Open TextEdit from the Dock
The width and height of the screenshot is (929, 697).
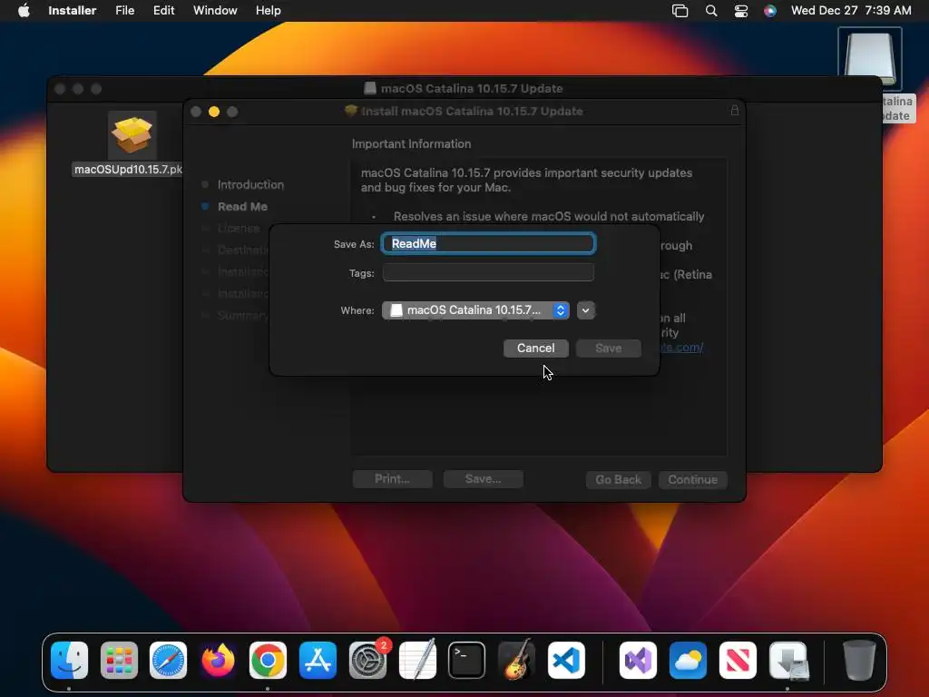[x=417, y=660]
